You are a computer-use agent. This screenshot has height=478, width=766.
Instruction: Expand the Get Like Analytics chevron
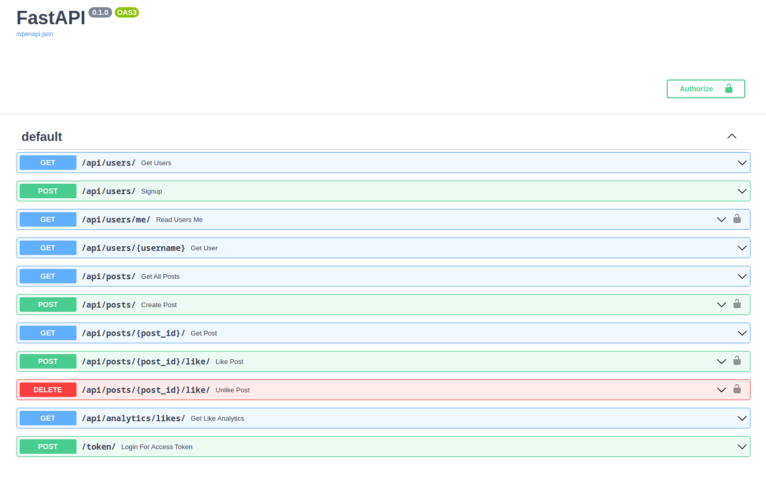742,418
